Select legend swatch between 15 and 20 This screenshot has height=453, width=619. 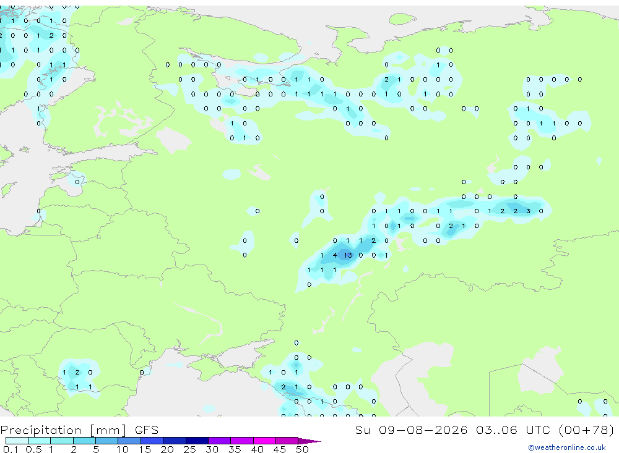click(x=152, y=441)
